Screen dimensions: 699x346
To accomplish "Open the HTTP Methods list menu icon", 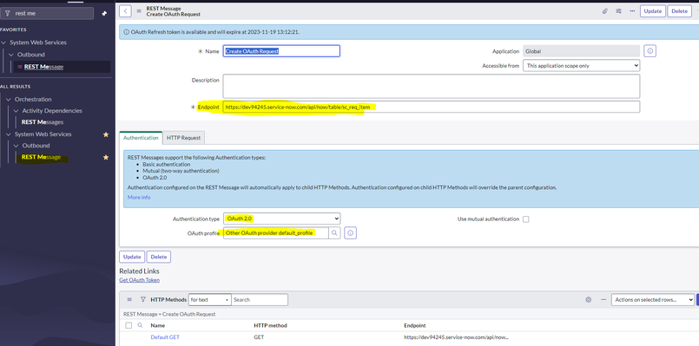I will click(129, 300).
